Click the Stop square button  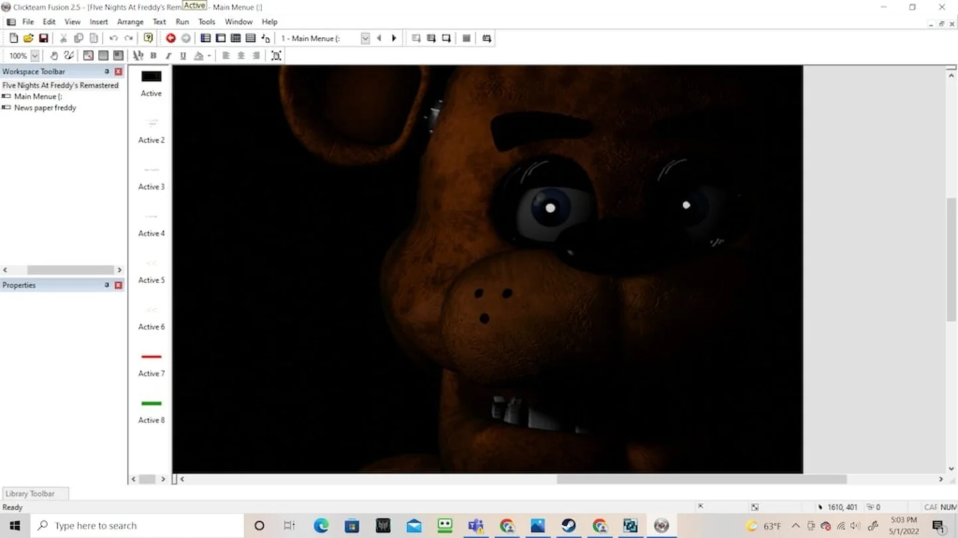point(466,39)
